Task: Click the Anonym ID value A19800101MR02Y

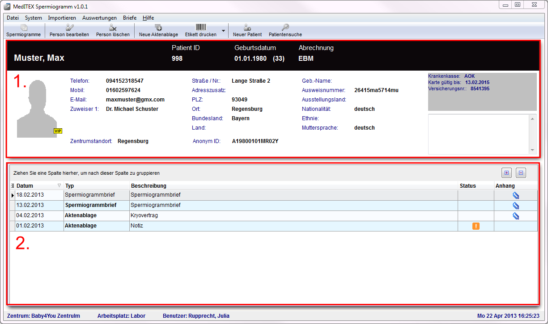Action: [x=255, y=141]
